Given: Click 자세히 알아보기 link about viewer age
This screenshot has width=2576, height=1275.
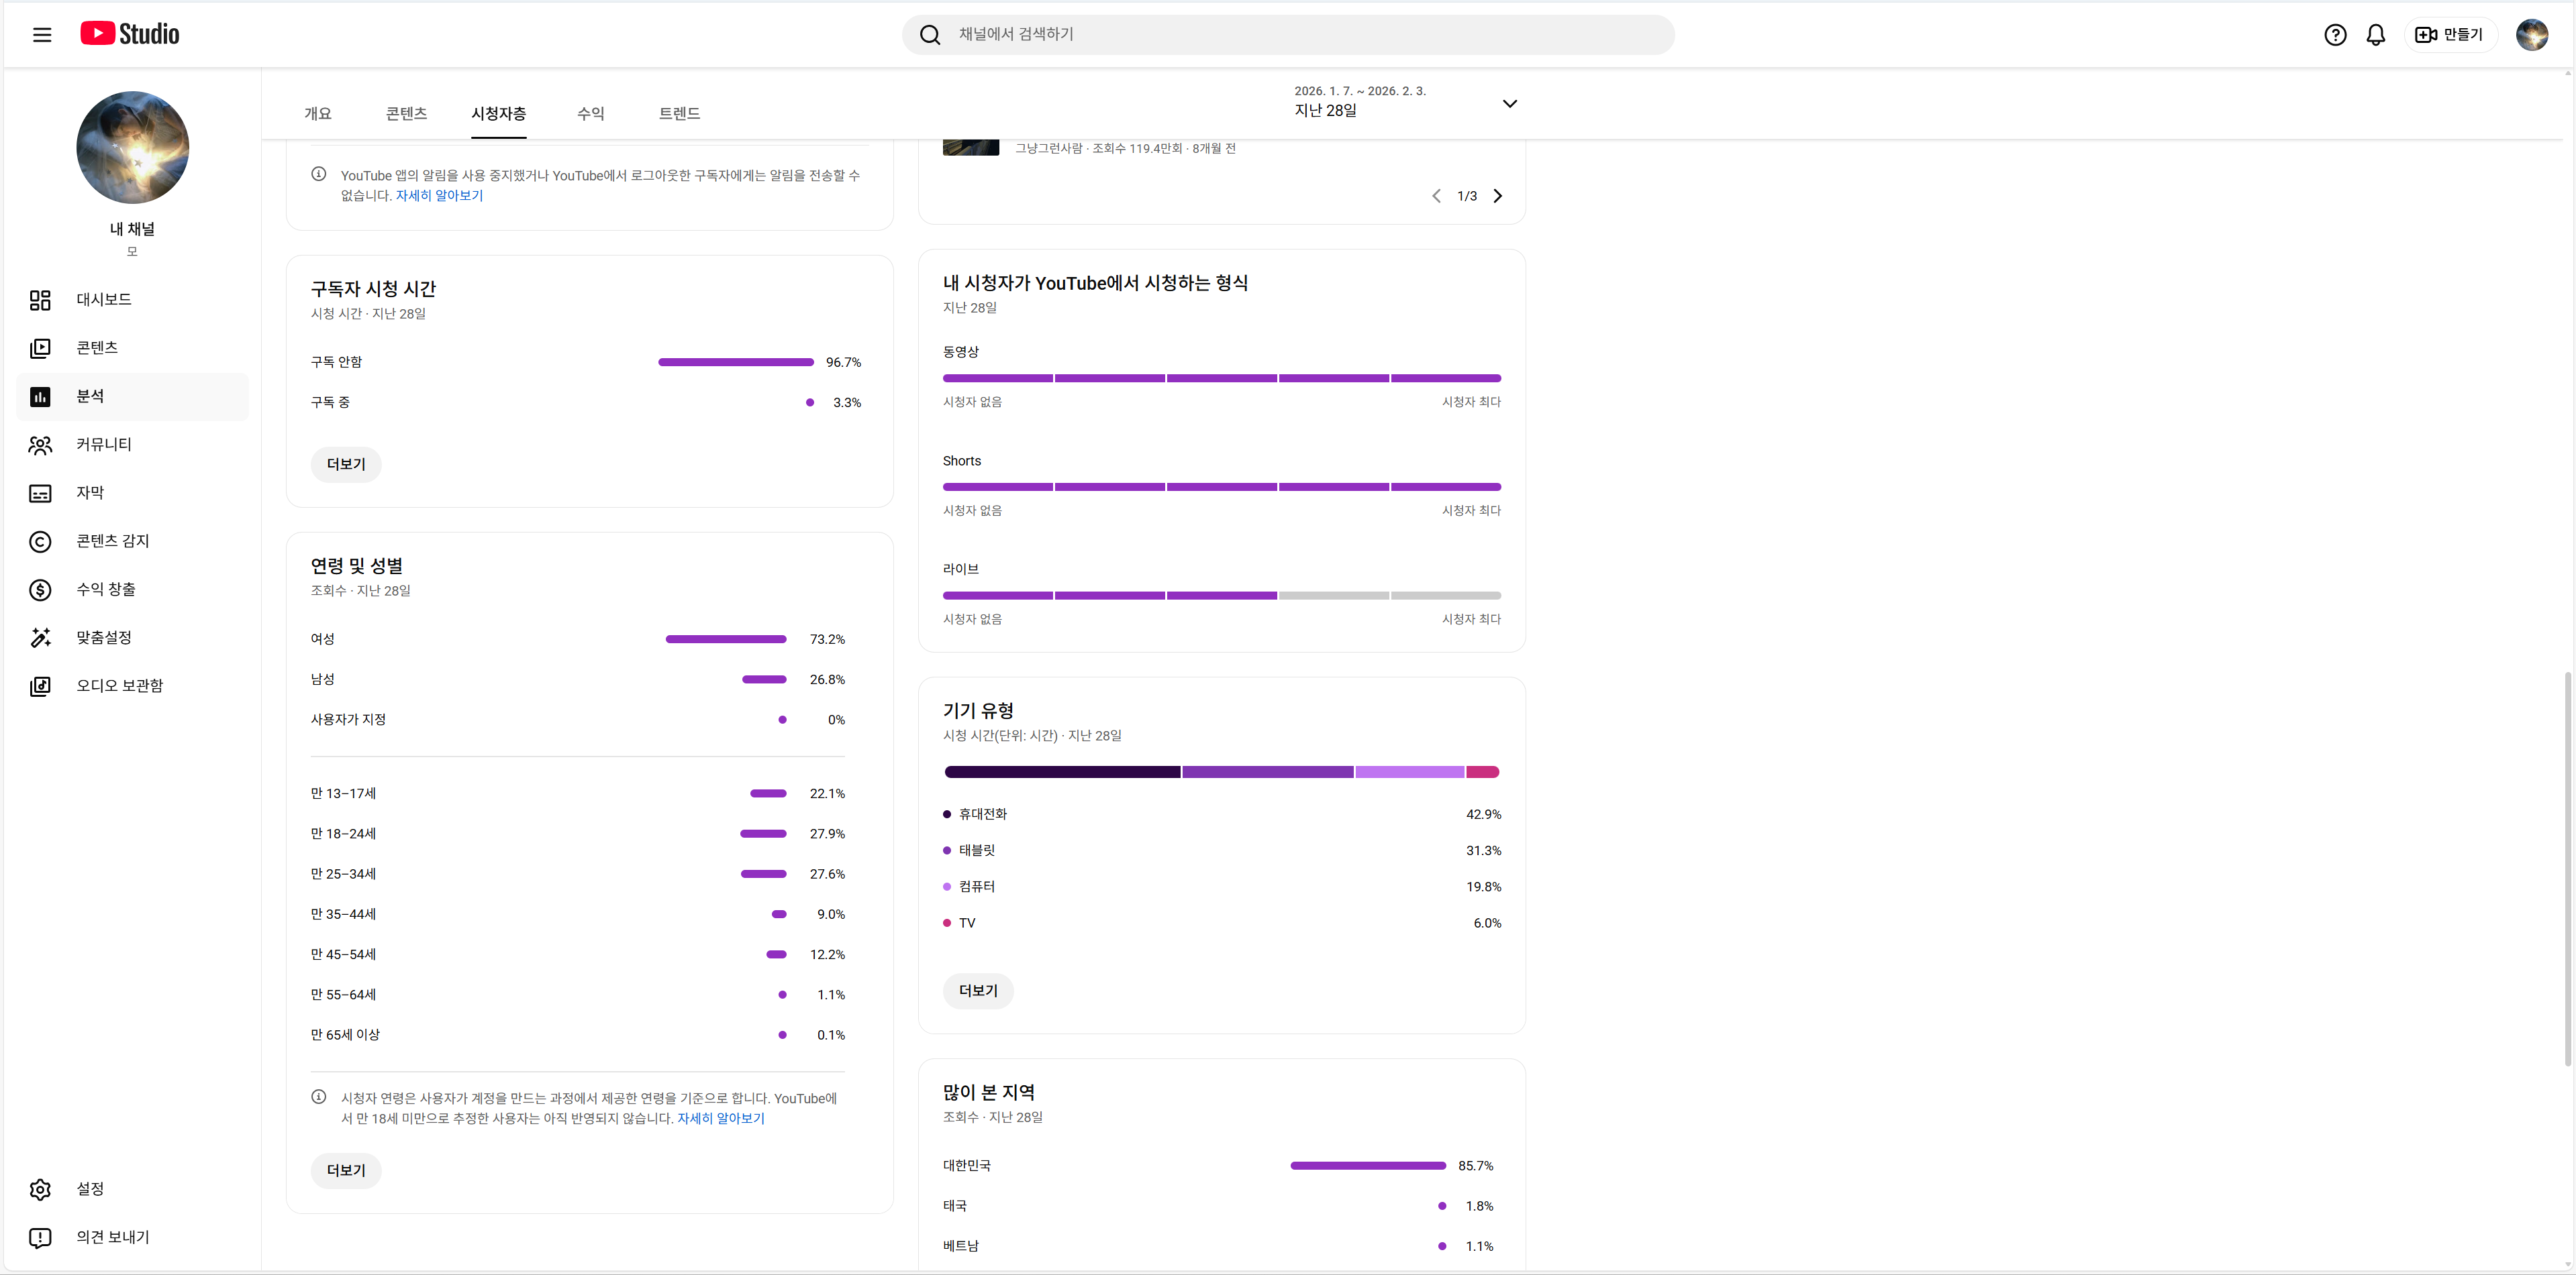Looking at the screenshot, I should pos(720,1118).
